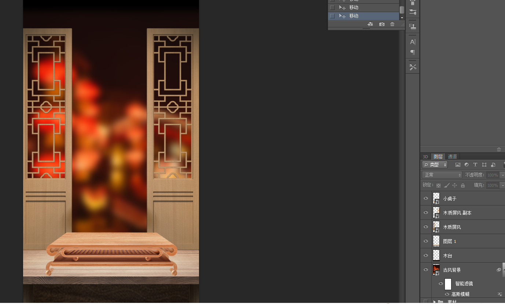505x304 pixels.
Task: Expand the 素材 layer group
Action: pos(434,301)
